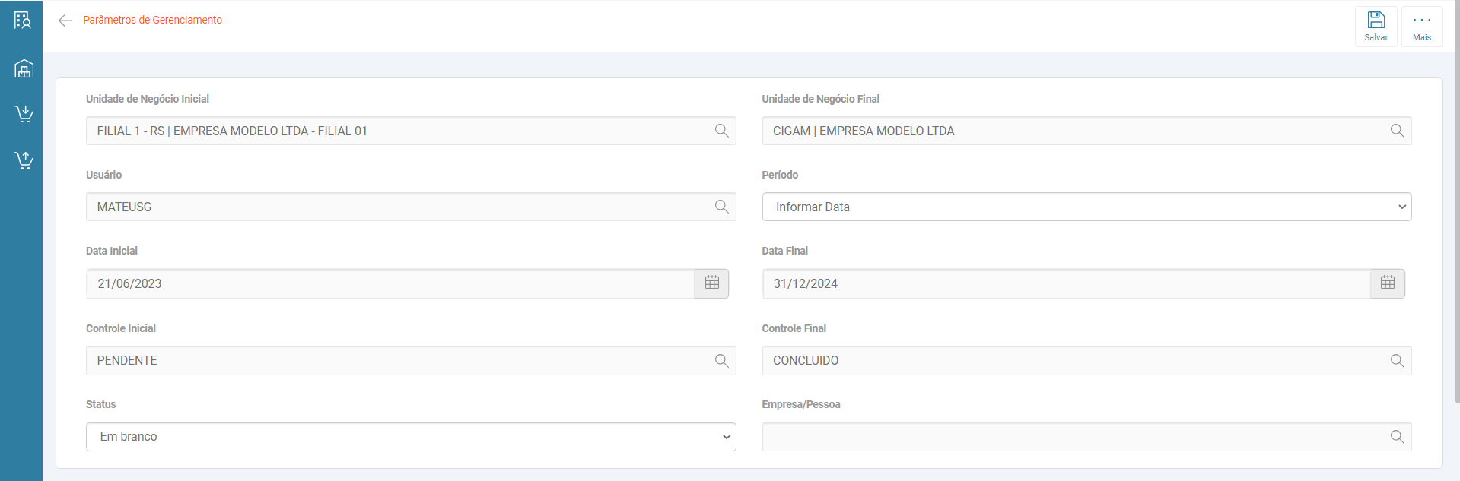Image resolution: width=1460 pixels, height=481 pixels.
Task: Open Usuário search magnifier
Action: (x=721, y=207)
